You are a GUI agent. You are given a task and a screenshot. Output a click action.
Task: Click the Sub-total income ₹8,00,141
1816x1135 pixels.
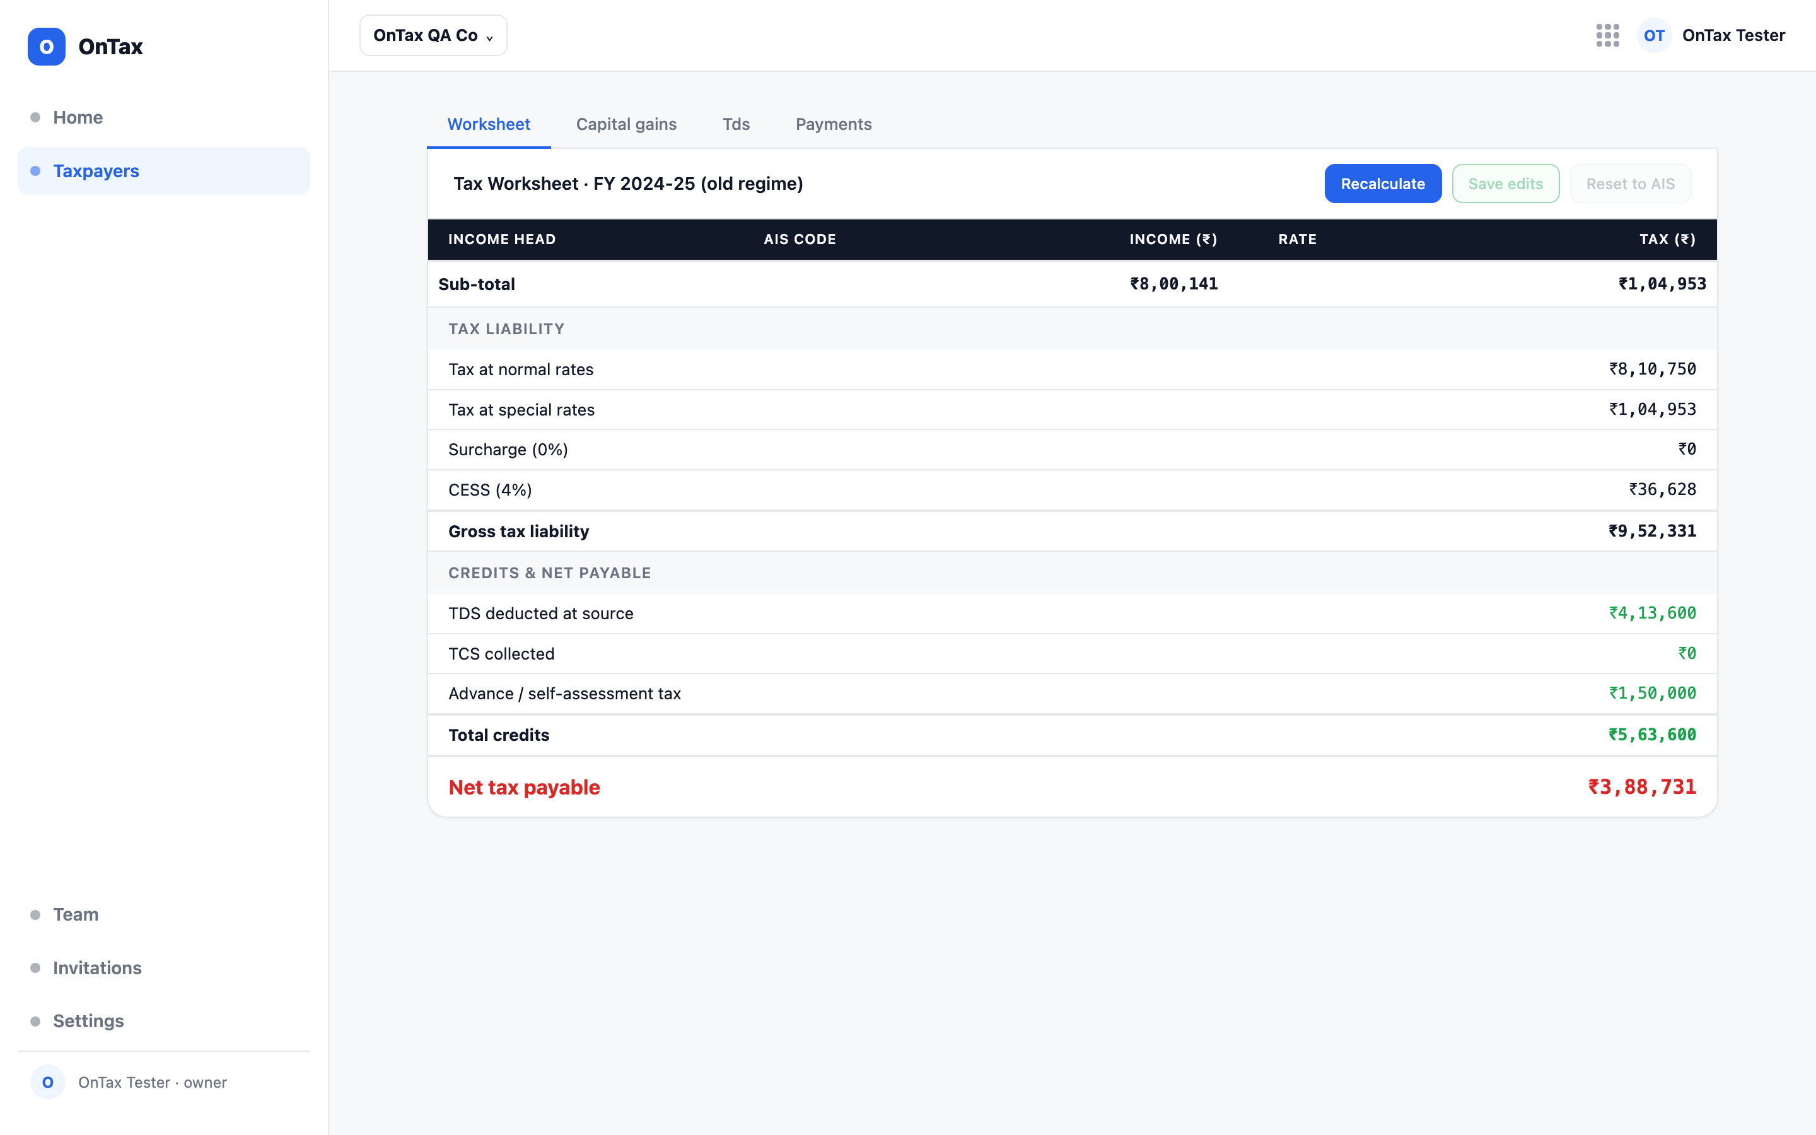[1173, 284]
